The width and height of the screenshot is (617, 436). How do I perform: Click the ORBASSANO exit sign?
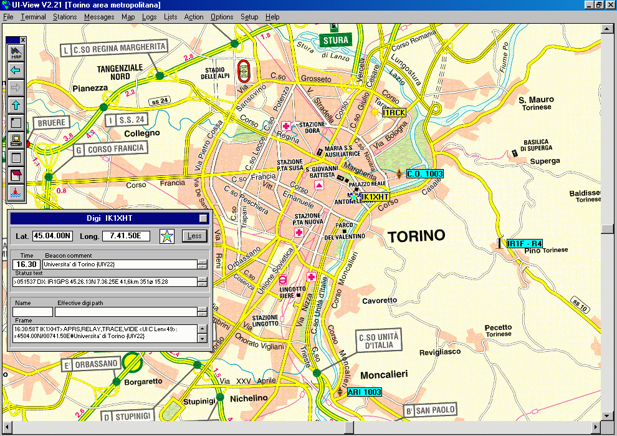(91, 365)
